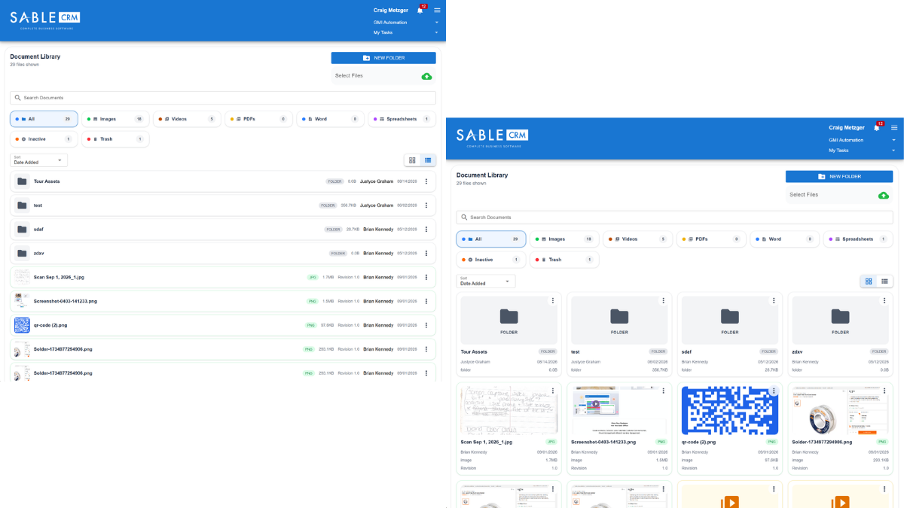The width and height of the screenshot is (904, 508).
Task: Filter by PDFs in grid-view screen
Action: pos(710,239)
